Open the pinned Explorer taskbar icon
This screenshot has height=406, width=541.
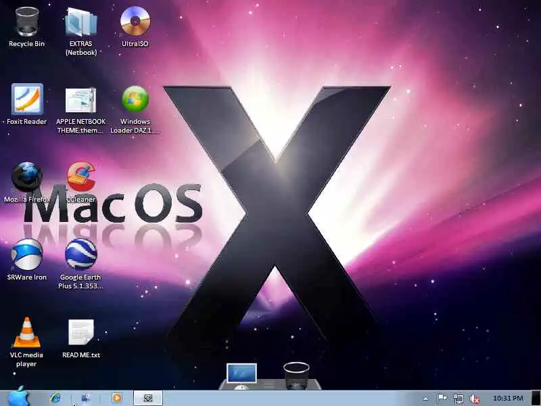[85, 398]
